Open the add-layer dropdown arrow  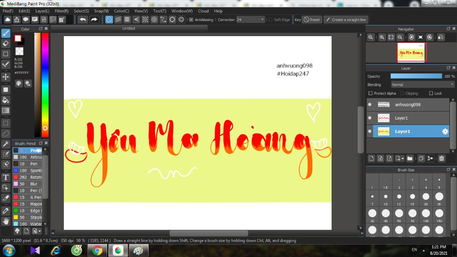tap(403, 158)
